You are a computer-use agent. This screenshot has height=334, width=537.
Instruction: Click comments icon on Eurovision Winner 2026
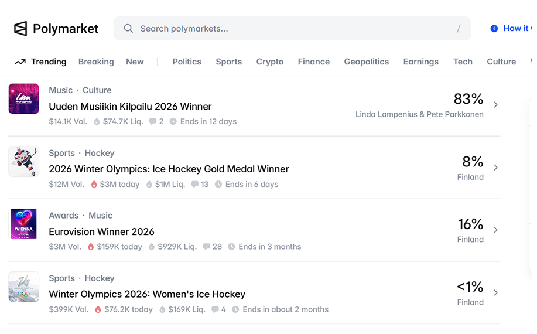tap(206, 247)
